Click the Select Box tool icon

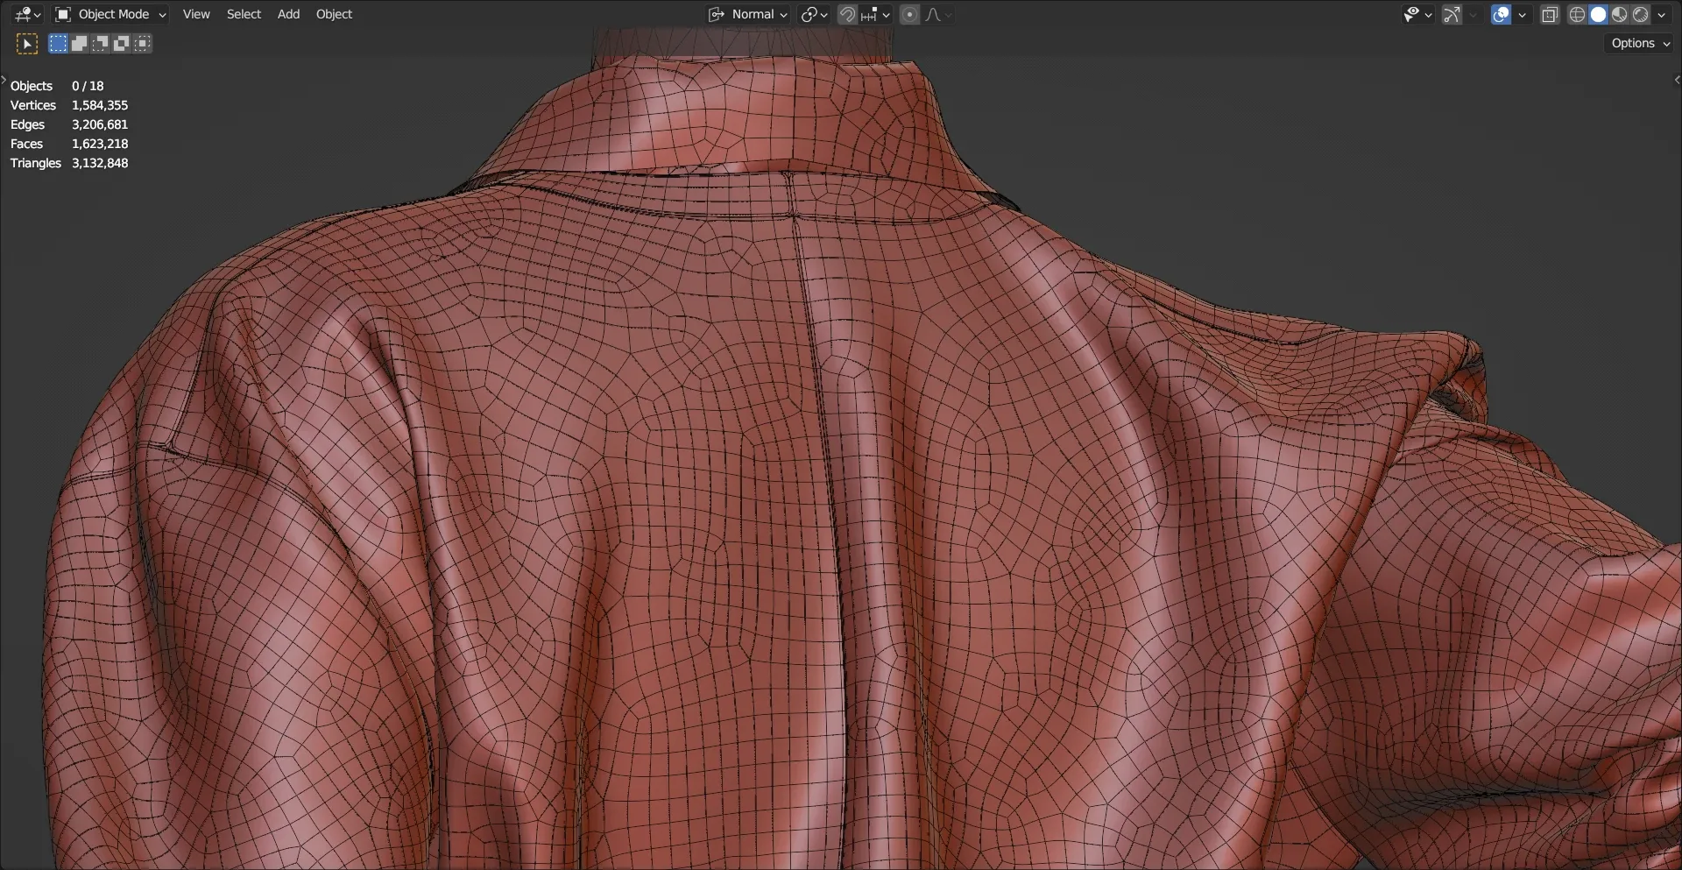coord(27,44)
